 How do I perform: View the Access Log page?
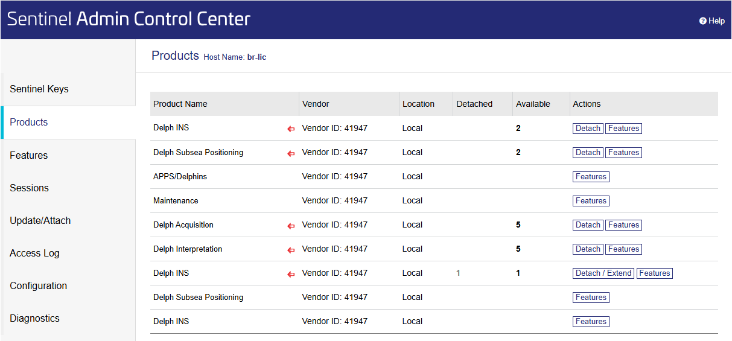click(x=34, y=253)
